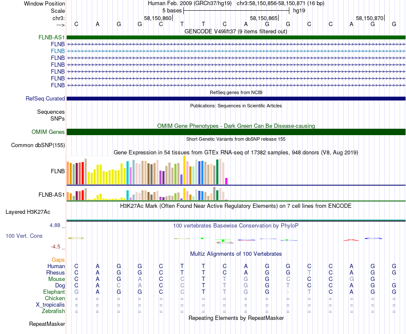Select the chr3: ruler label
This screenshot has width=406, height=334.
(59, 18)
